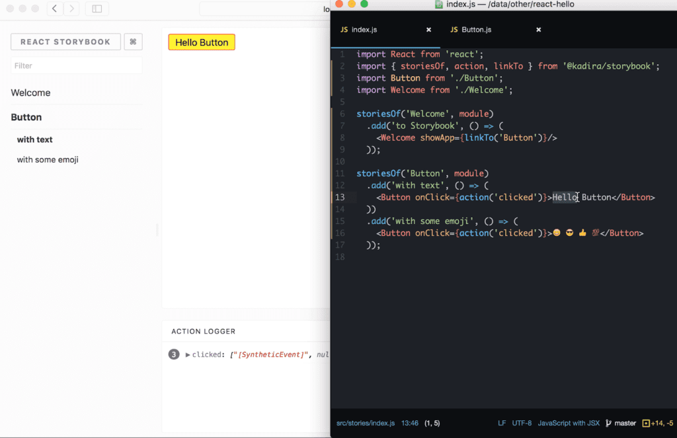Click the browser address bar
This screenshot has width=677, height=438.
(264, 9)
